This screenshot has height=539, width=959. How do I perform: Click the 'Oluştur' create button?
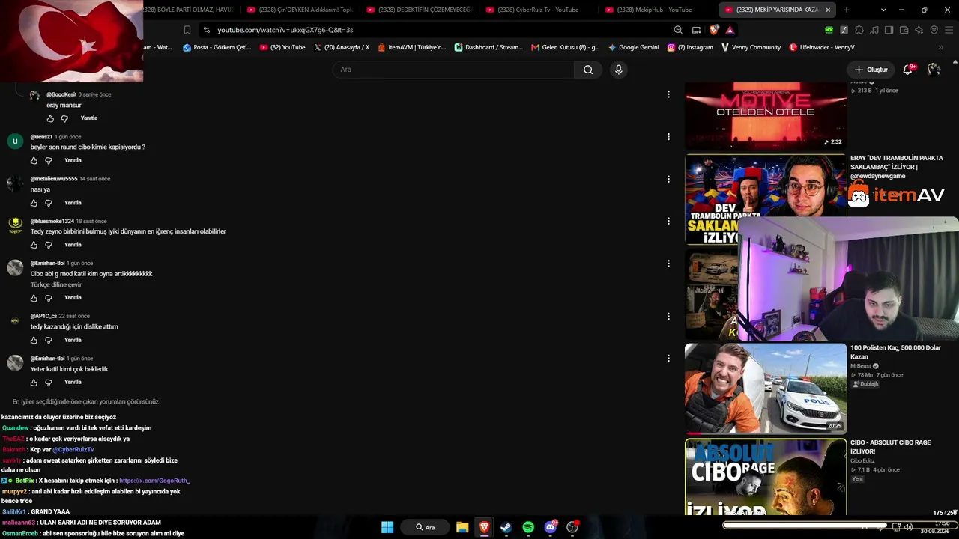(x=871, y=70)
